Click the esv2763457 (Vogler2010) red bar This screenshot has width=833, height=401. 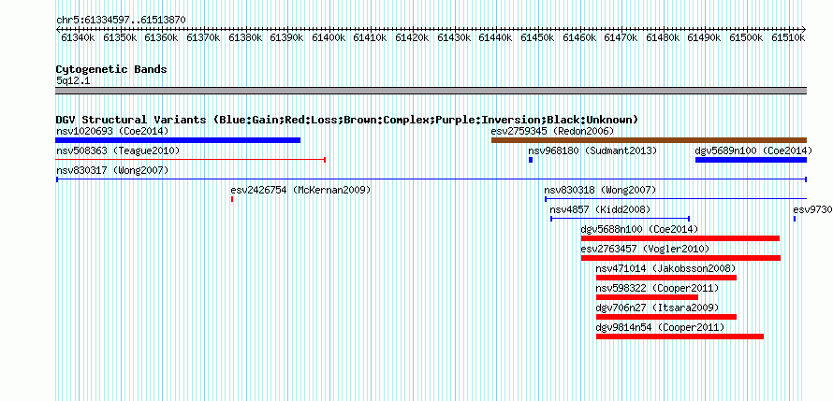pyautogui.click(x=681, y=258)
